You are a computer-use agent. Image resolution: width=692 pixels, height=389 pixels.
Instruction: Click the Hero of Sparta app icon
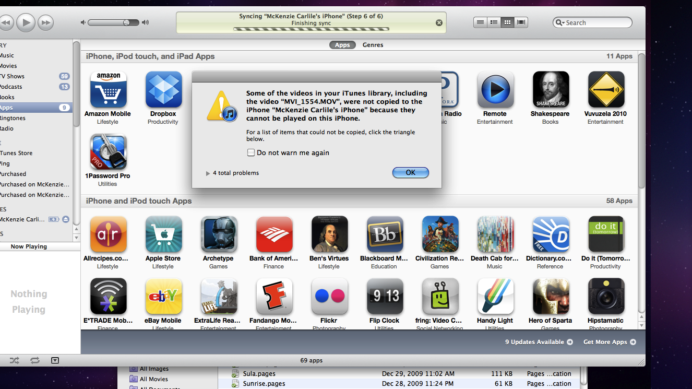(x=551, y=297)
